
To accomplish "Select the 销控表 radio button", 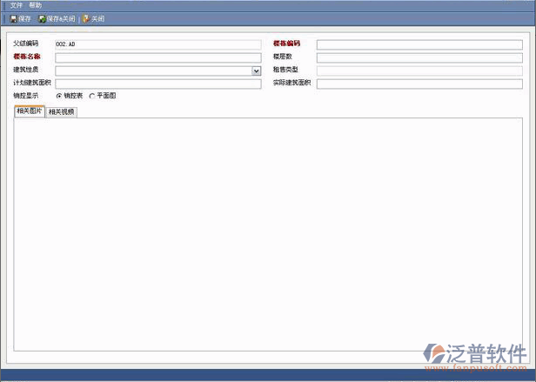I will click(59, 96).
